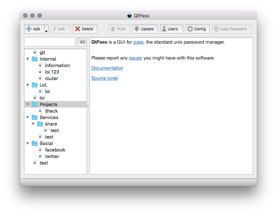Collapse the share subfolder
Screen dimensions: 277x215
[x=33, y=124]
